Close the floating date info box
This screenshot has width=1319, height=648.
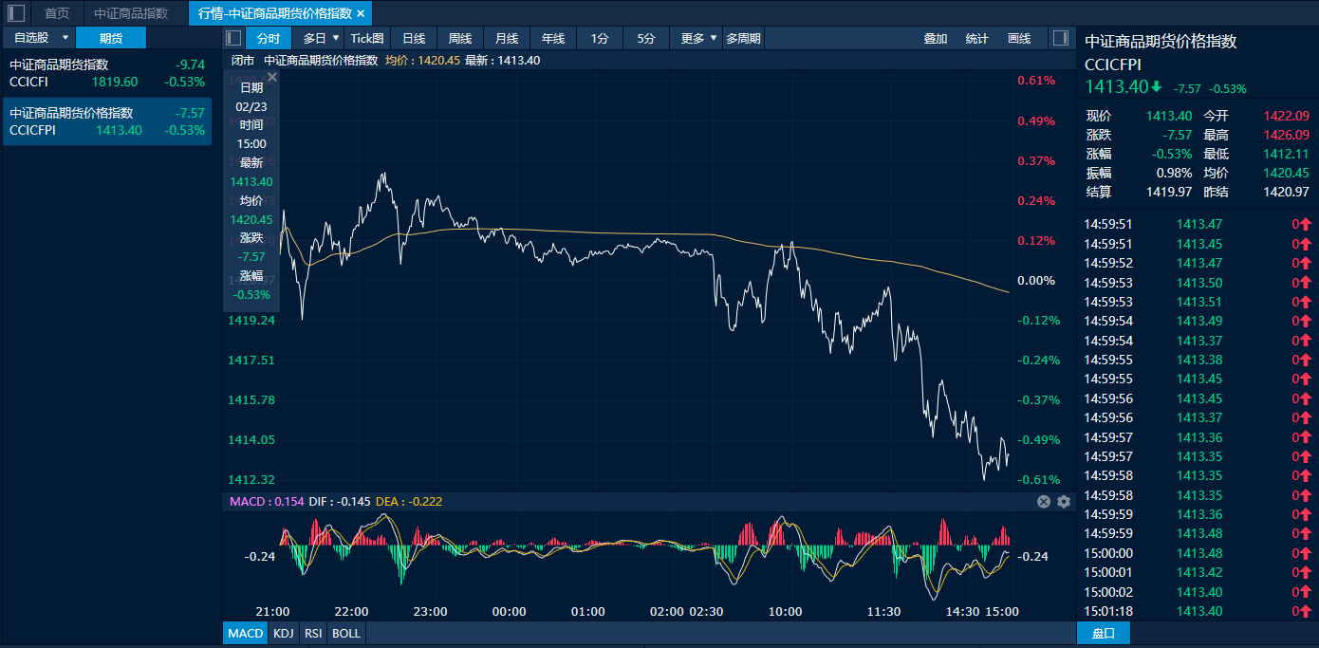[272, 77]
